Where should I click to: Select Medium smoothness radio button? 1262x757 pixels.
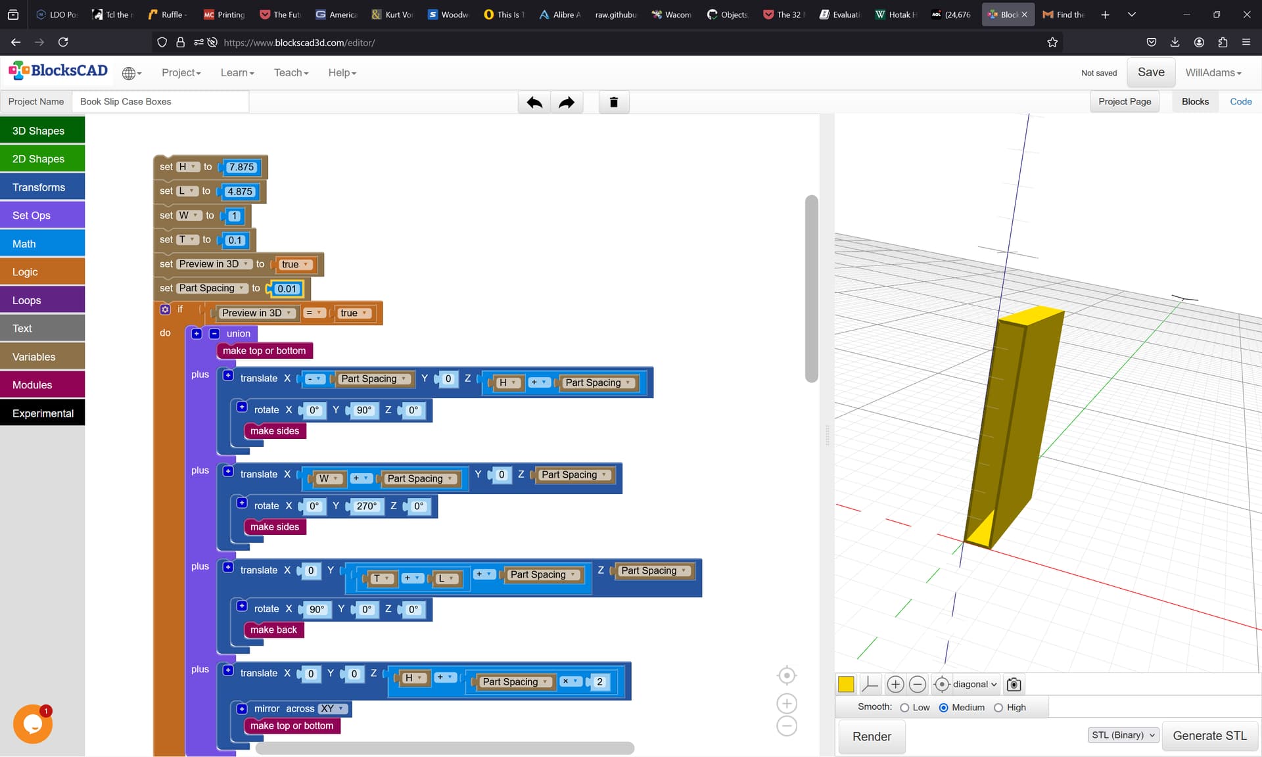944,708
